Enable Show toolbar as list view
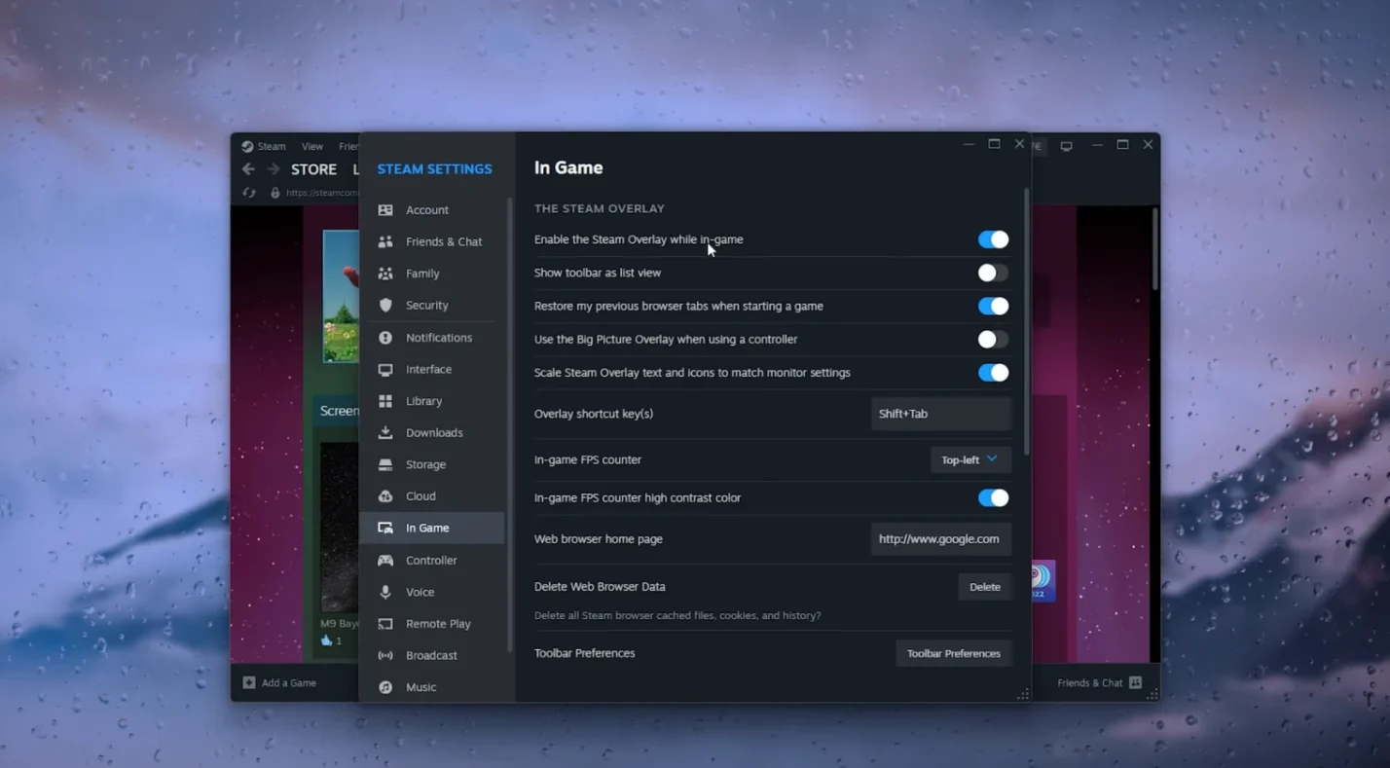1390x768 pixels. (x=992, y=273)
